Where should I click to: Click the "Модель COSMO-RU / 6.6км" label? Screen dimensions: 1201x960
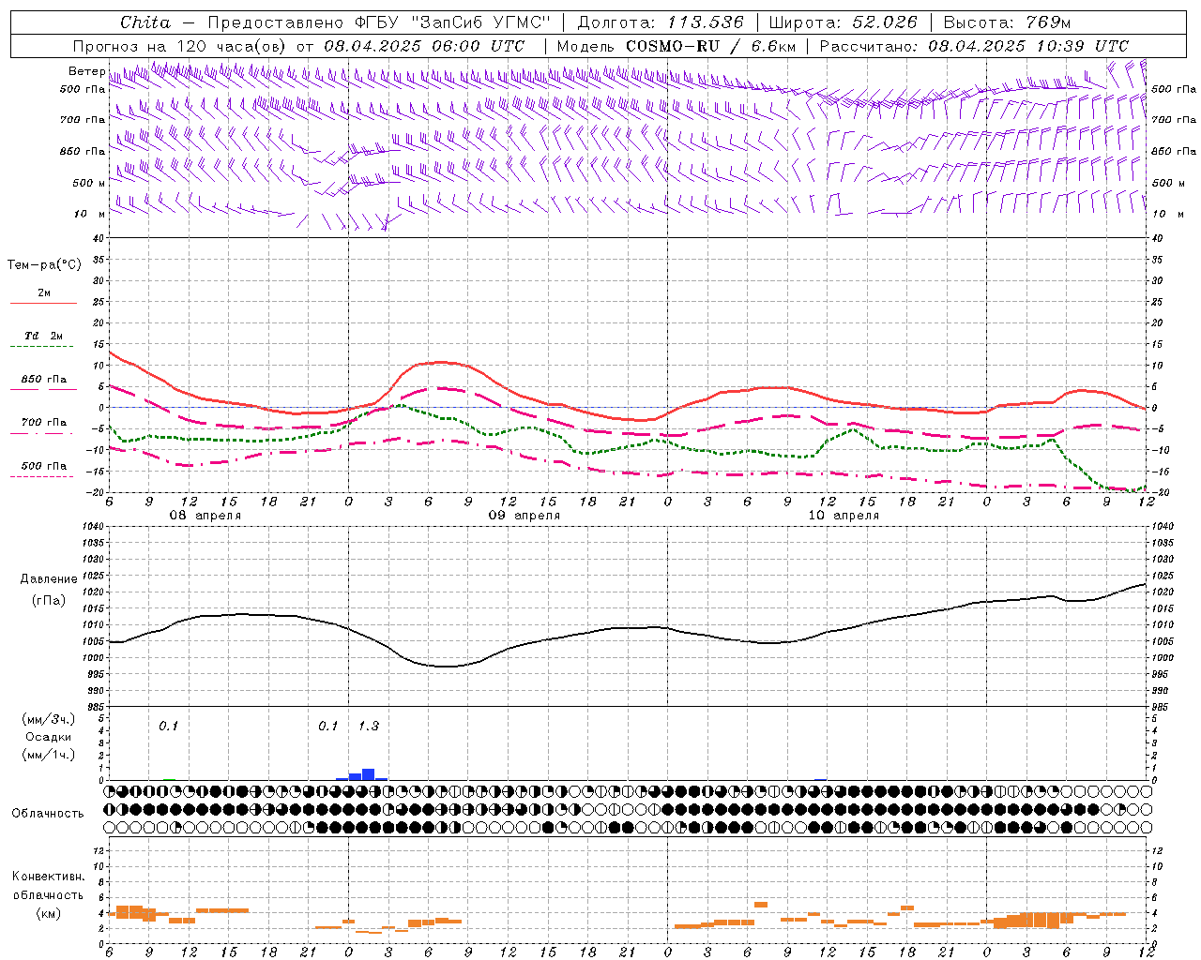pos(677,46)
